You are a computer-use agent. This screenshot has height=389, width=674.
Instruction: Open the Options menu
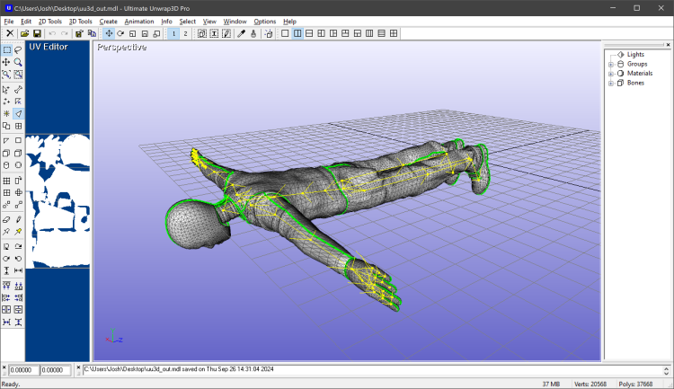pyautogui.click(x=265, y=22)
